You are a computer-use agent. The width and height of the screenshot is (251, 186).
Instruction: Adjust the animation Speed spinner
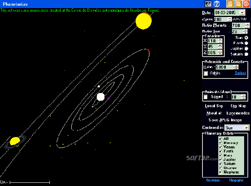[243, 97]
